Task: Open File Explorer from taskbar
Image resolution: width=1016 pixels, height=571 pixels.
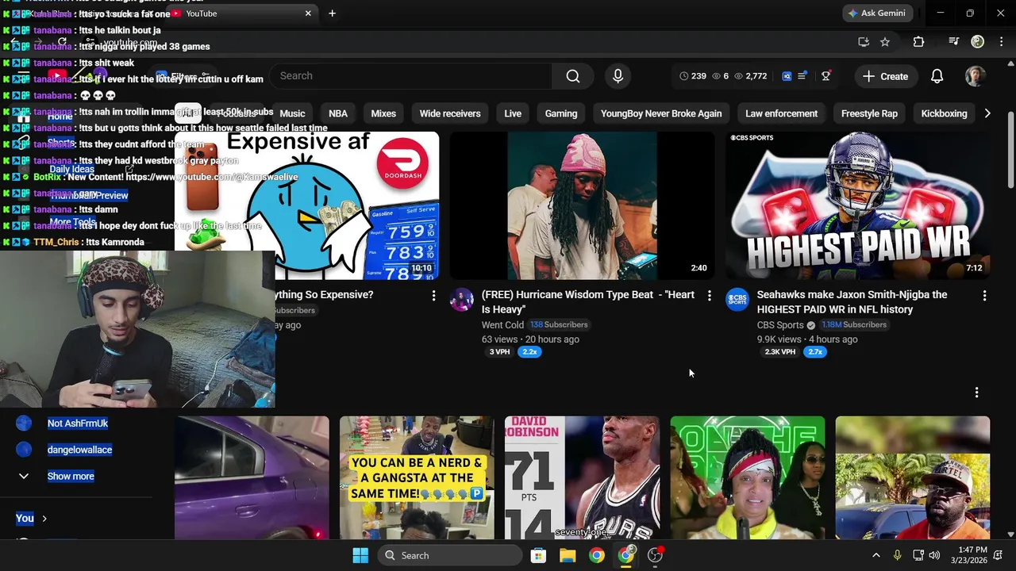Action: pyautogui.click(x=568, y=555)
